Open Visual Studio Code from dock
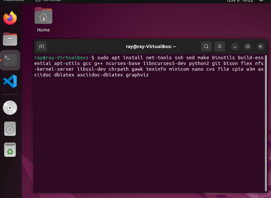This screenshot has width=271, height=198. (10, 81)
